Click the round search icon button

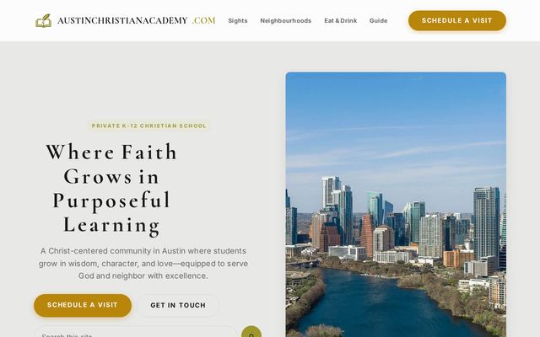pos(251,332)
